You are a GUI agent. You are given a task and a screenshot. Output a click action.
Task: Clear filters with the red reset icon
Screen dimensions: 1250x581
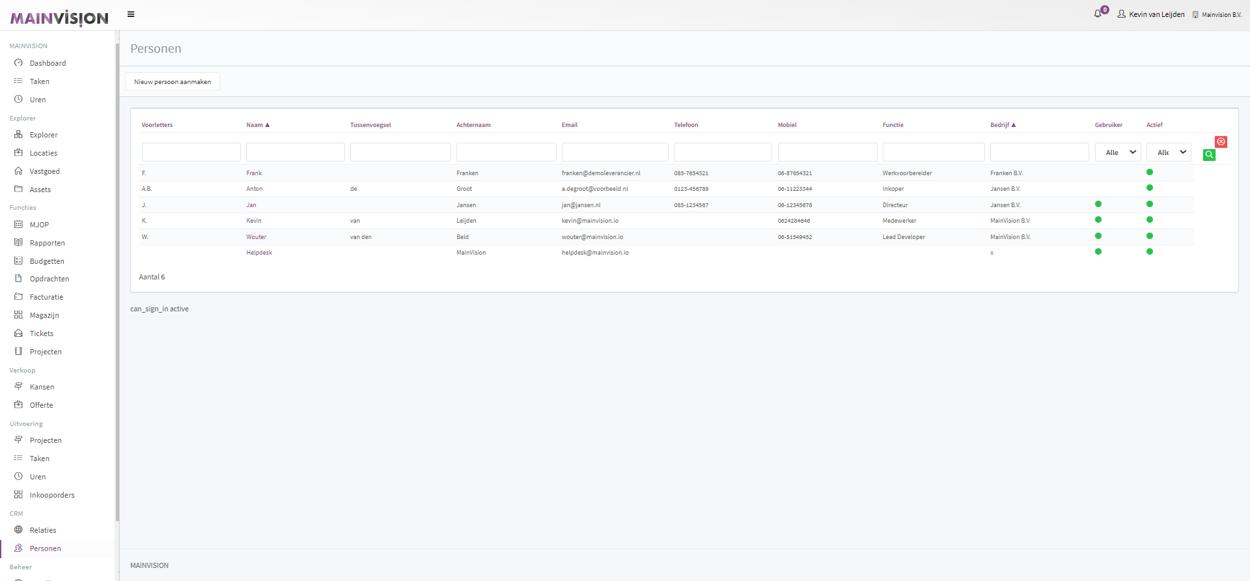click(x=1221, y=141)
